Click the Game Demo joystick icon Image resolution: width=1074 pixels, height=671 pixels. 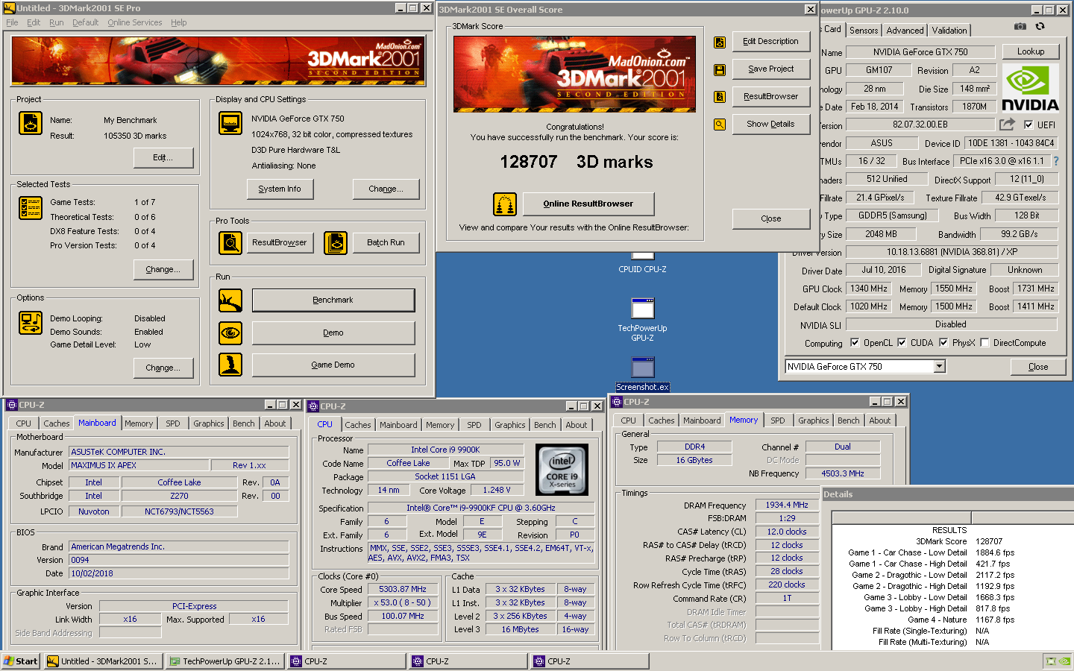(230, 365)
